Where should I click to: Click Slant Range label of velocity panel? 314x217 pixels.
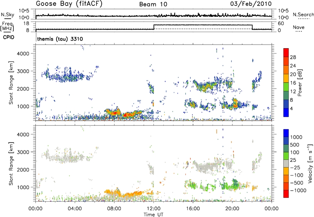click(x=11, y=164)
